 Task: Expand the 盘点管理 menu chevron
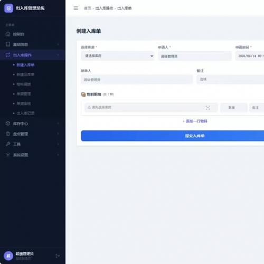tap(58, 134)
